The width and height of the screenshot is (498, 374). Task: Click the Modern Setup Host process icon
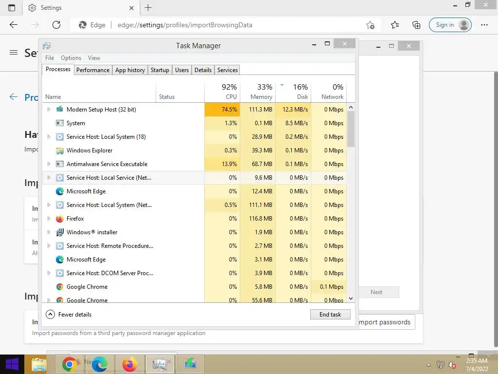pyautogui.click(x=60, y=110)
